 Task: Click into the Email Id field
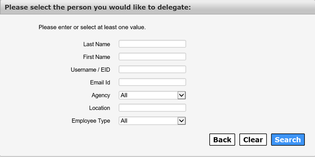(152, 82)
